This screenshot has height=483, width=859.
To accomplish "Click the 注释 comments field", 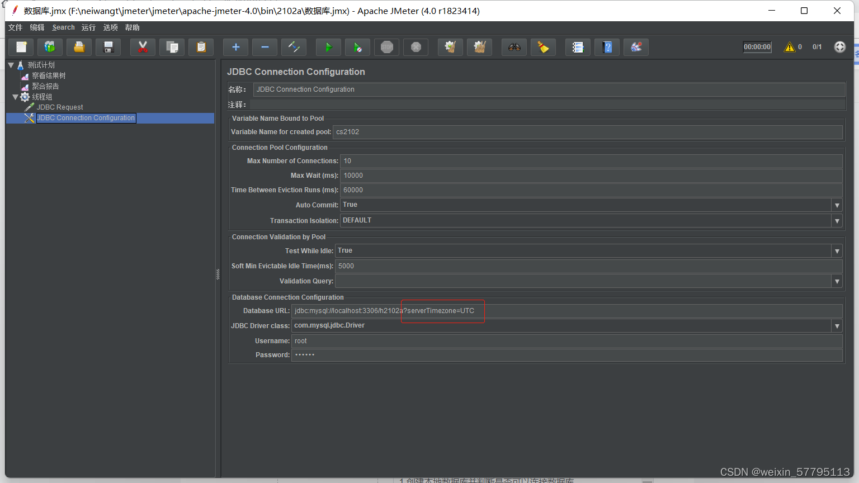I will click(x=547, y=105).
